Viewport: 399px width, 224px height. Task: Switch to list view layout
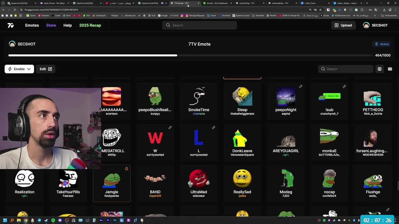click(390, 69)
